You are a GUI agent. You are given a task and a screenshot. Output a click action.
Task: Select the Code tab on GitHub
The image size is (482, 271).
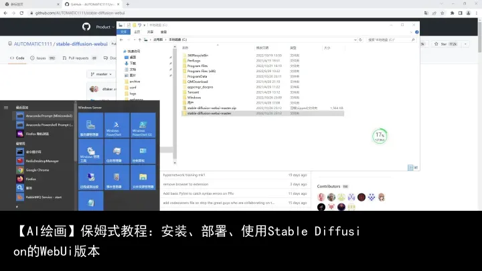coord(17,58)
